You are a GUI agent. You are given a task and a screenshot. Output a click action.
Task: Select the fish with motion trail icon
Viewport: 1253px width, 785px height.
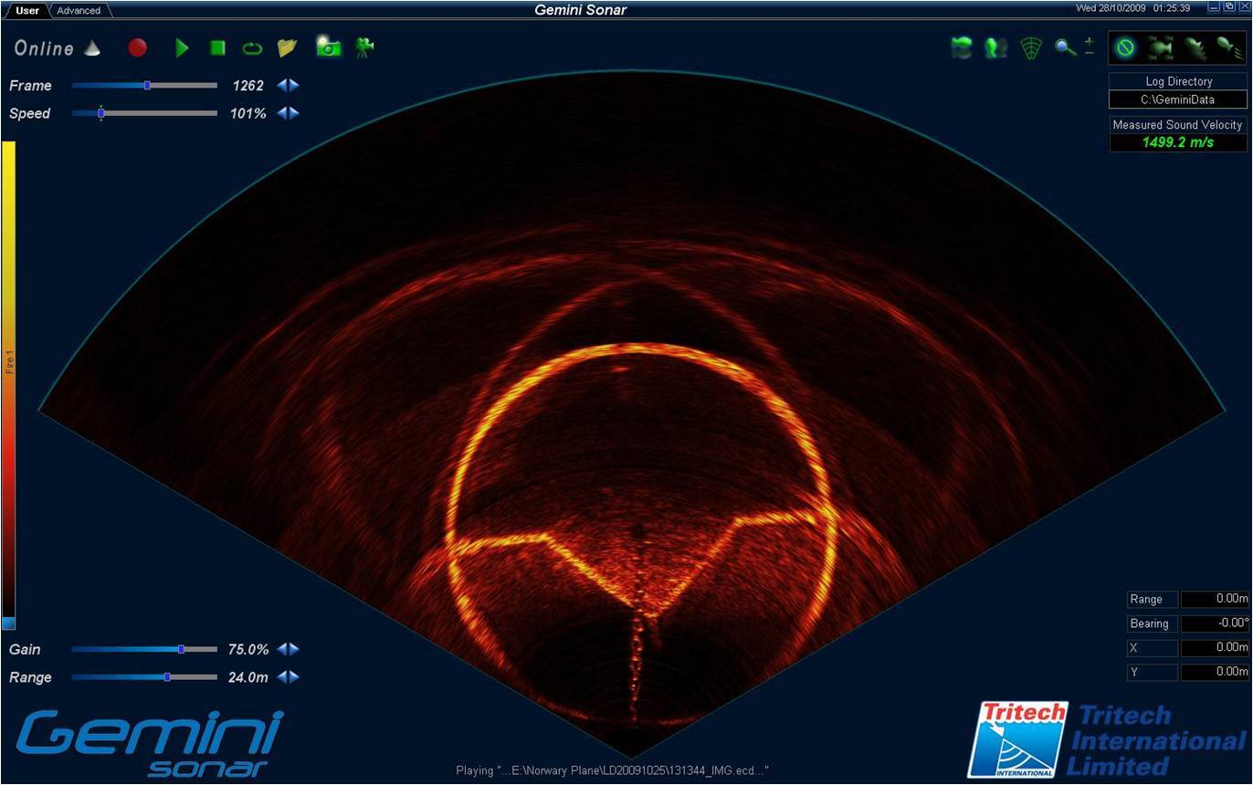click(1229, 47)
